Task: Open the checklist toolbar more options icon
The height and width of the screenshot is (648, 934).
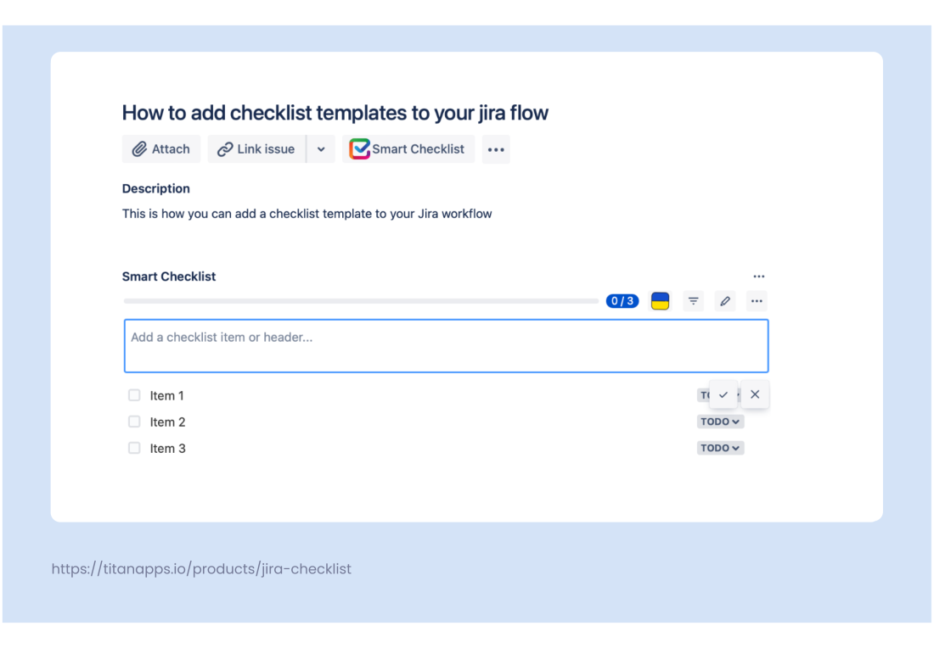Action: (x=756, y=300)
